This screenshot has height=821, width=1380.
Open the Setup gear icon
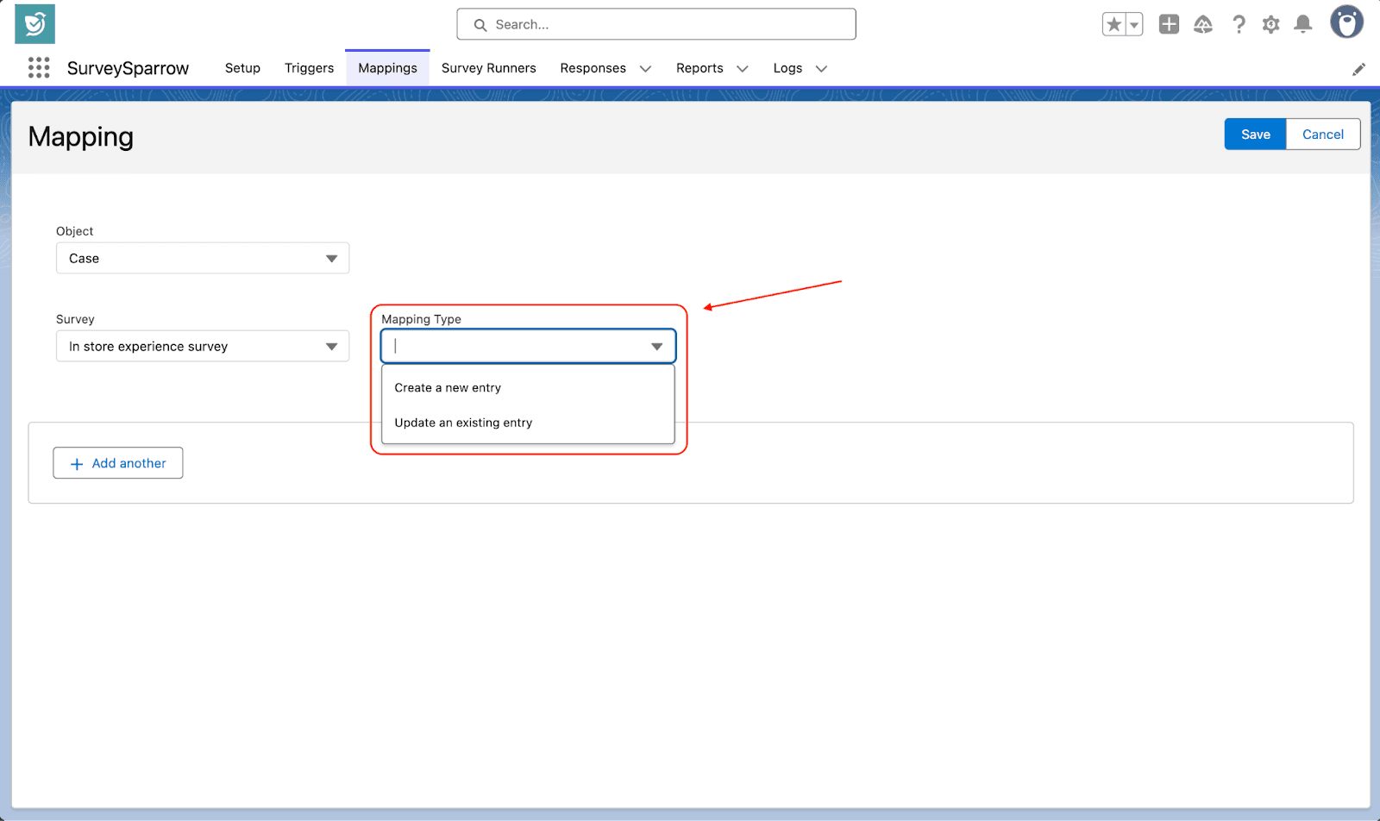click(x=1270, y=25)
